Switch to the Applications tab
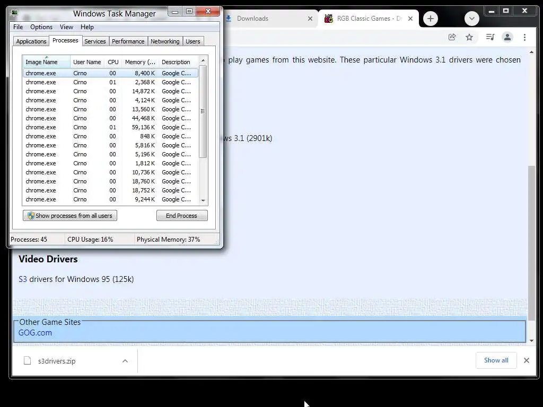Viewport: 543px width, 407px height. (x=31, y=41)
